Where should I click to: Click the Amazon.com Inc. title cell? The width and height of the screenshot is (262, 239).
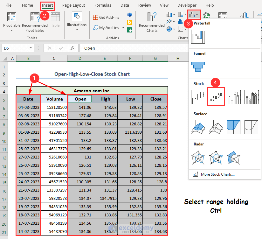click(92, 91)
